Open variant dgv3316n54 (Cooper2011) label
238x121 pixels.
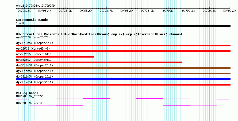[34, 76]
